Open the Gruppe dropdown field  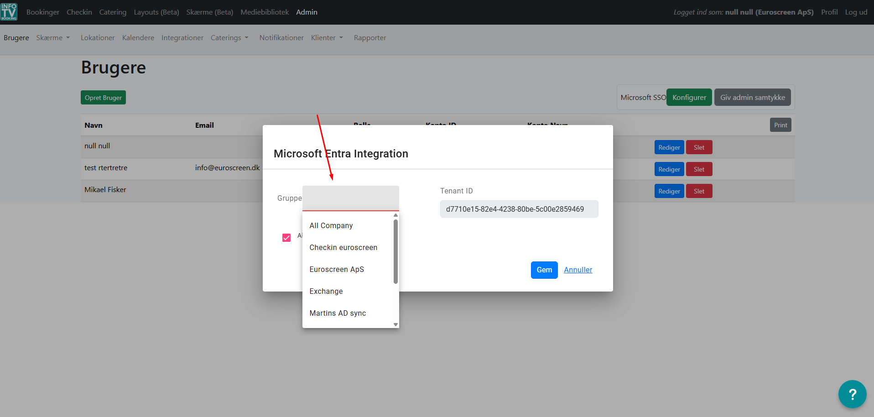pos(350,198)
